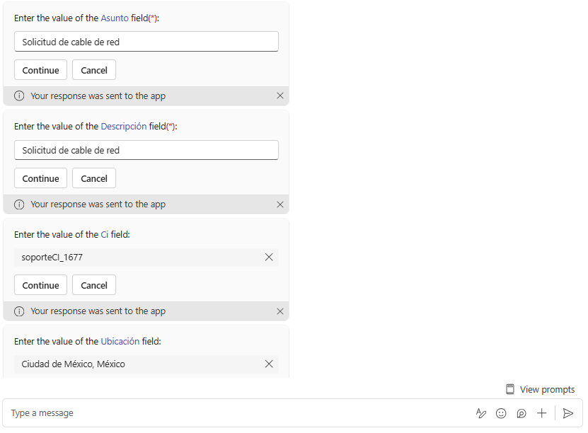Dismiss the notification under the Descripción card
588x433 pixels.
point(280,204)
